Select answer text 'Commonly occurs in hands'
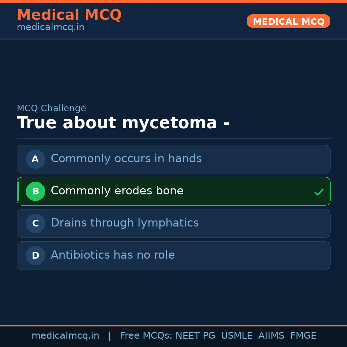Screen dimensions: 347x347 point(126,159)
